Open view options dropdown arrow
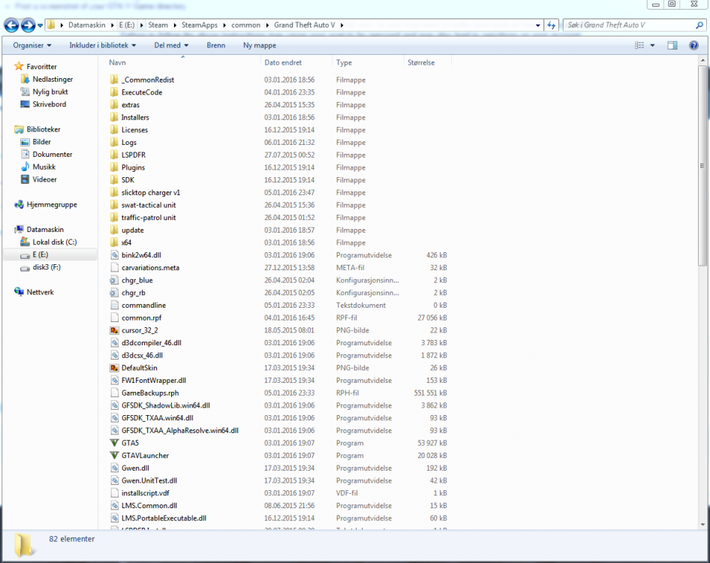The image size is (710, 563). click(x=652, y=45)
